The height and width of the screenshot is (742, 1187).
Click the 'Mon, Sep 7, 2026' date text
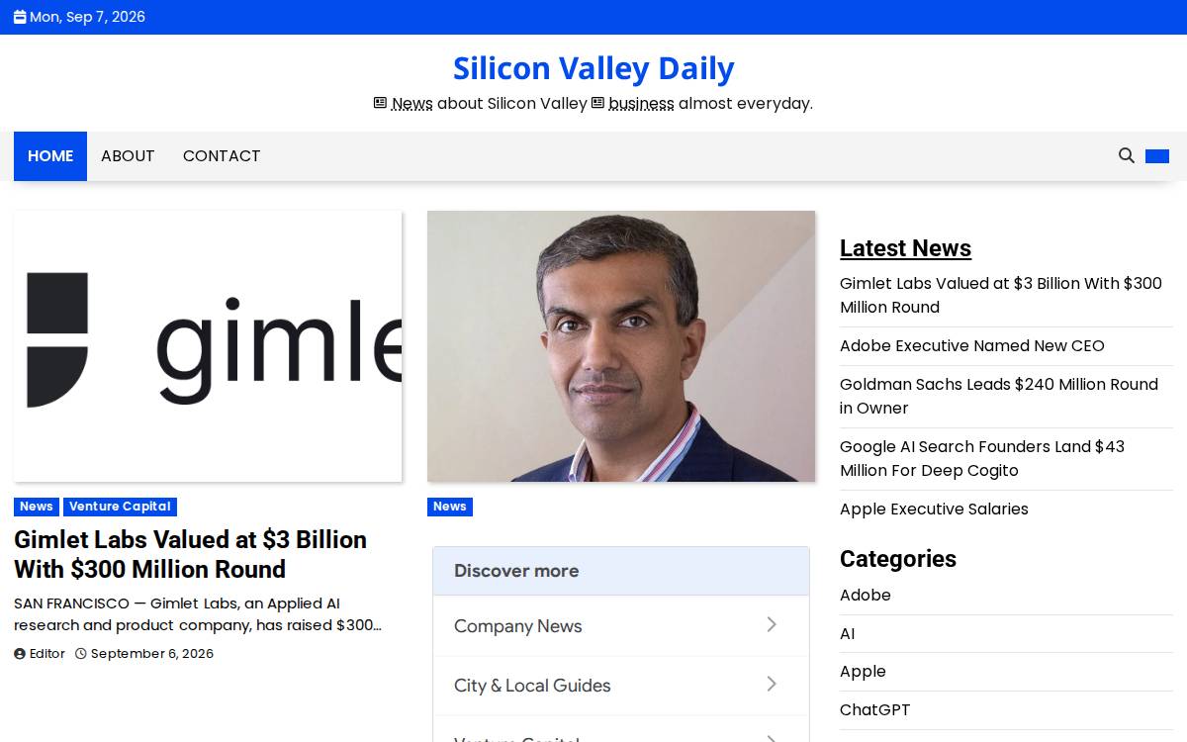pyautogui.click(x=87, y=17)
